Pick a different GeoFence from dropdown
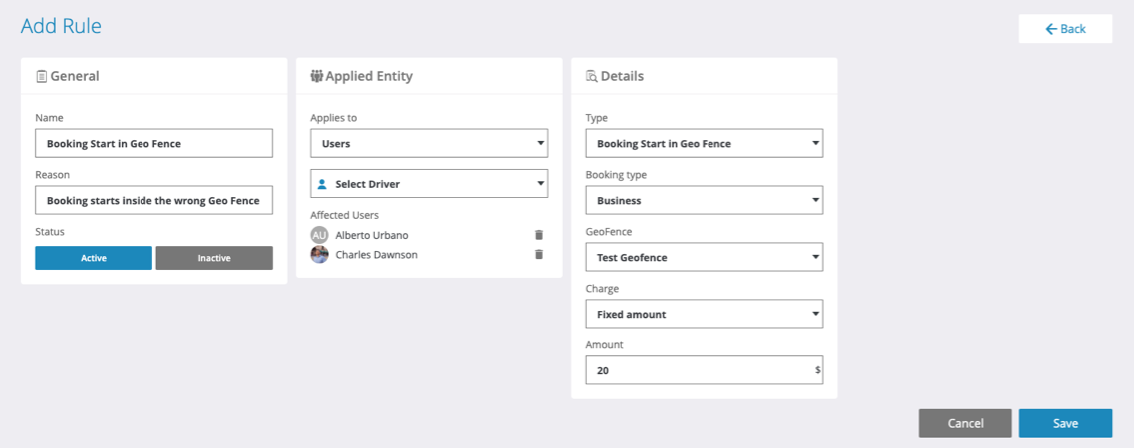This screenshot has height=448, width=1134. point(704,258)
